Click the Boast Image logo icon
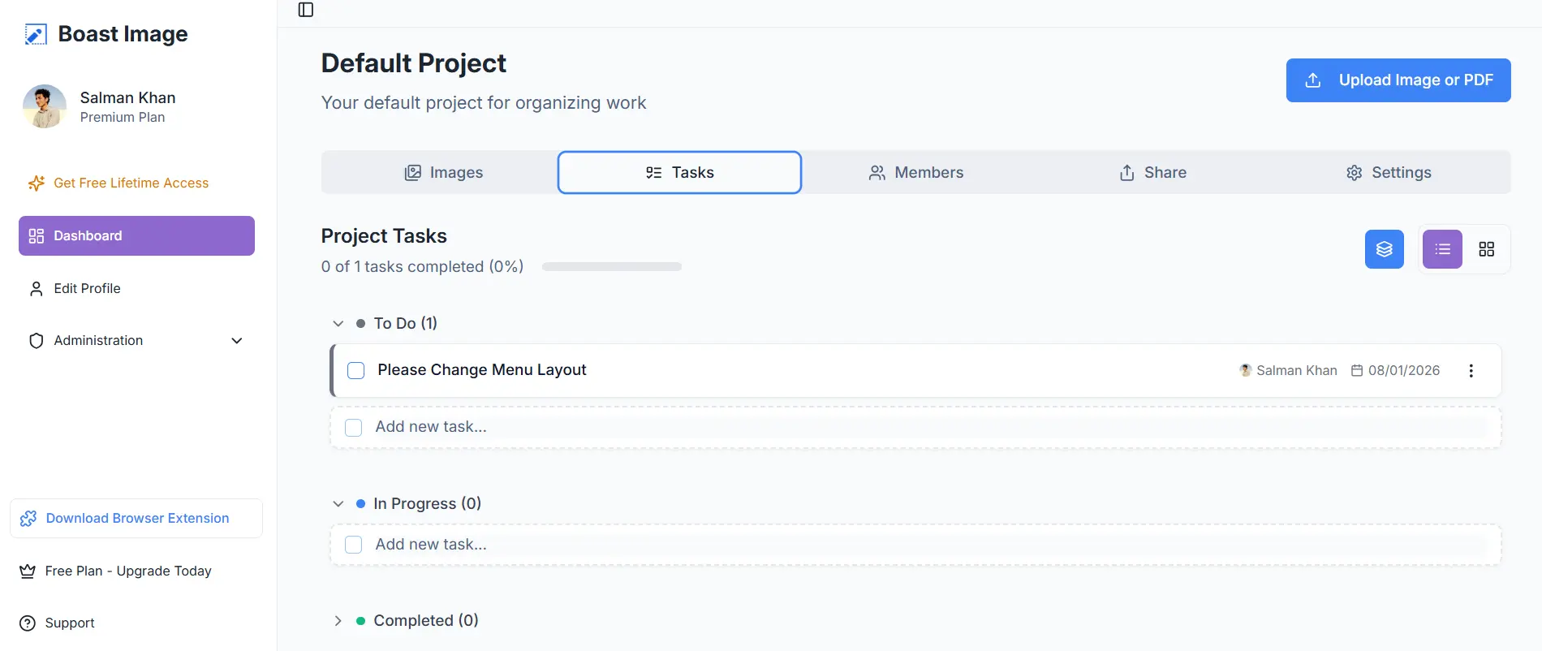The image size is (1542, 651). (x=35, y=34)
